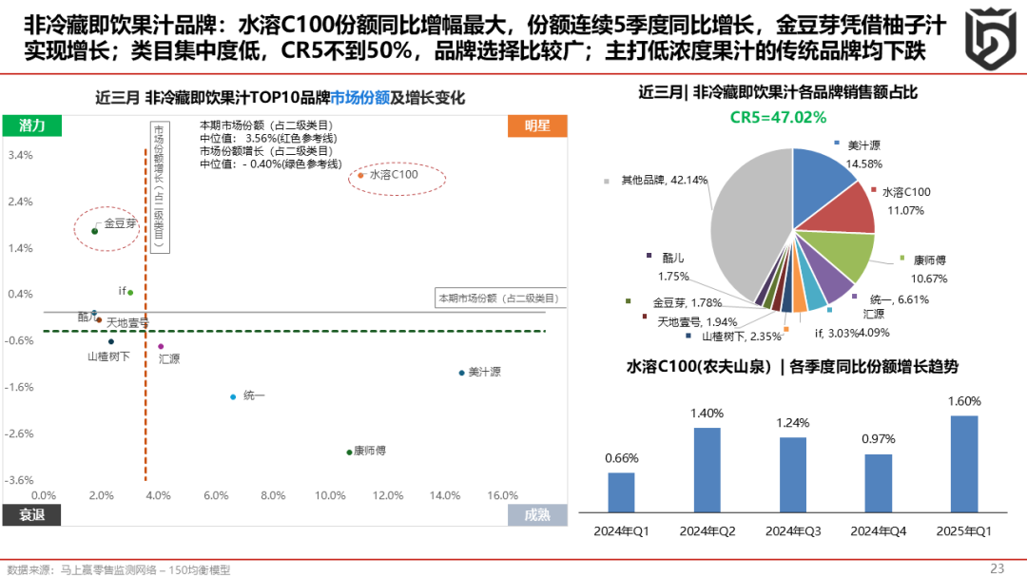Select the red 水溶C100 pie slice
1027x578 pixels.
843,211
